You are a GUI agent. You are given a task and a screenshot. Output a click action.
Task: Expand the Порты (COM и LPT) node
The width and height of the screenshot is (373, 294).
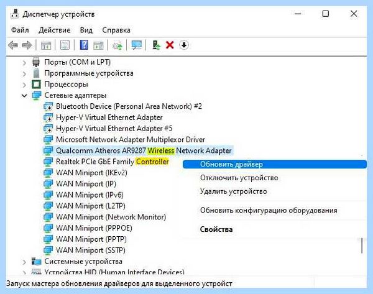(24, 63)
